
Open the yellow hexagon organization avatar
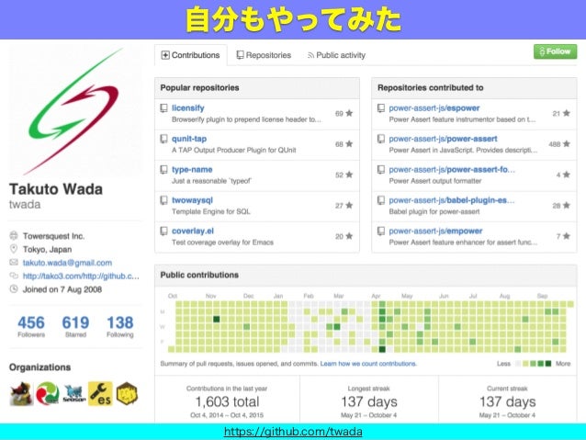pyautogui.click(x=127, y=394)
